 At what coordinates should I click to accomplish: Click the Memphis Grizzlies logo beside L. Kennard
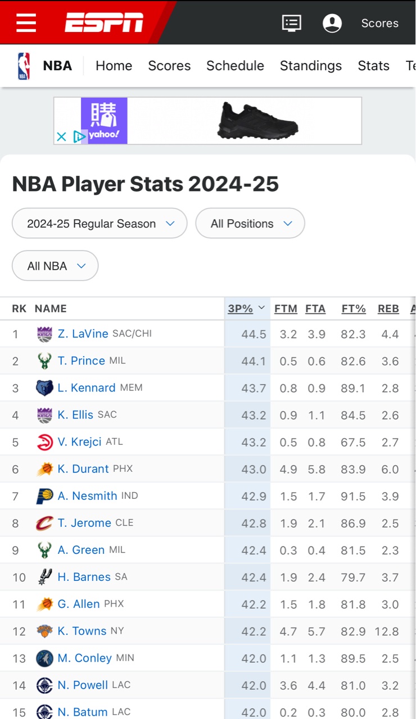point(44,388)
